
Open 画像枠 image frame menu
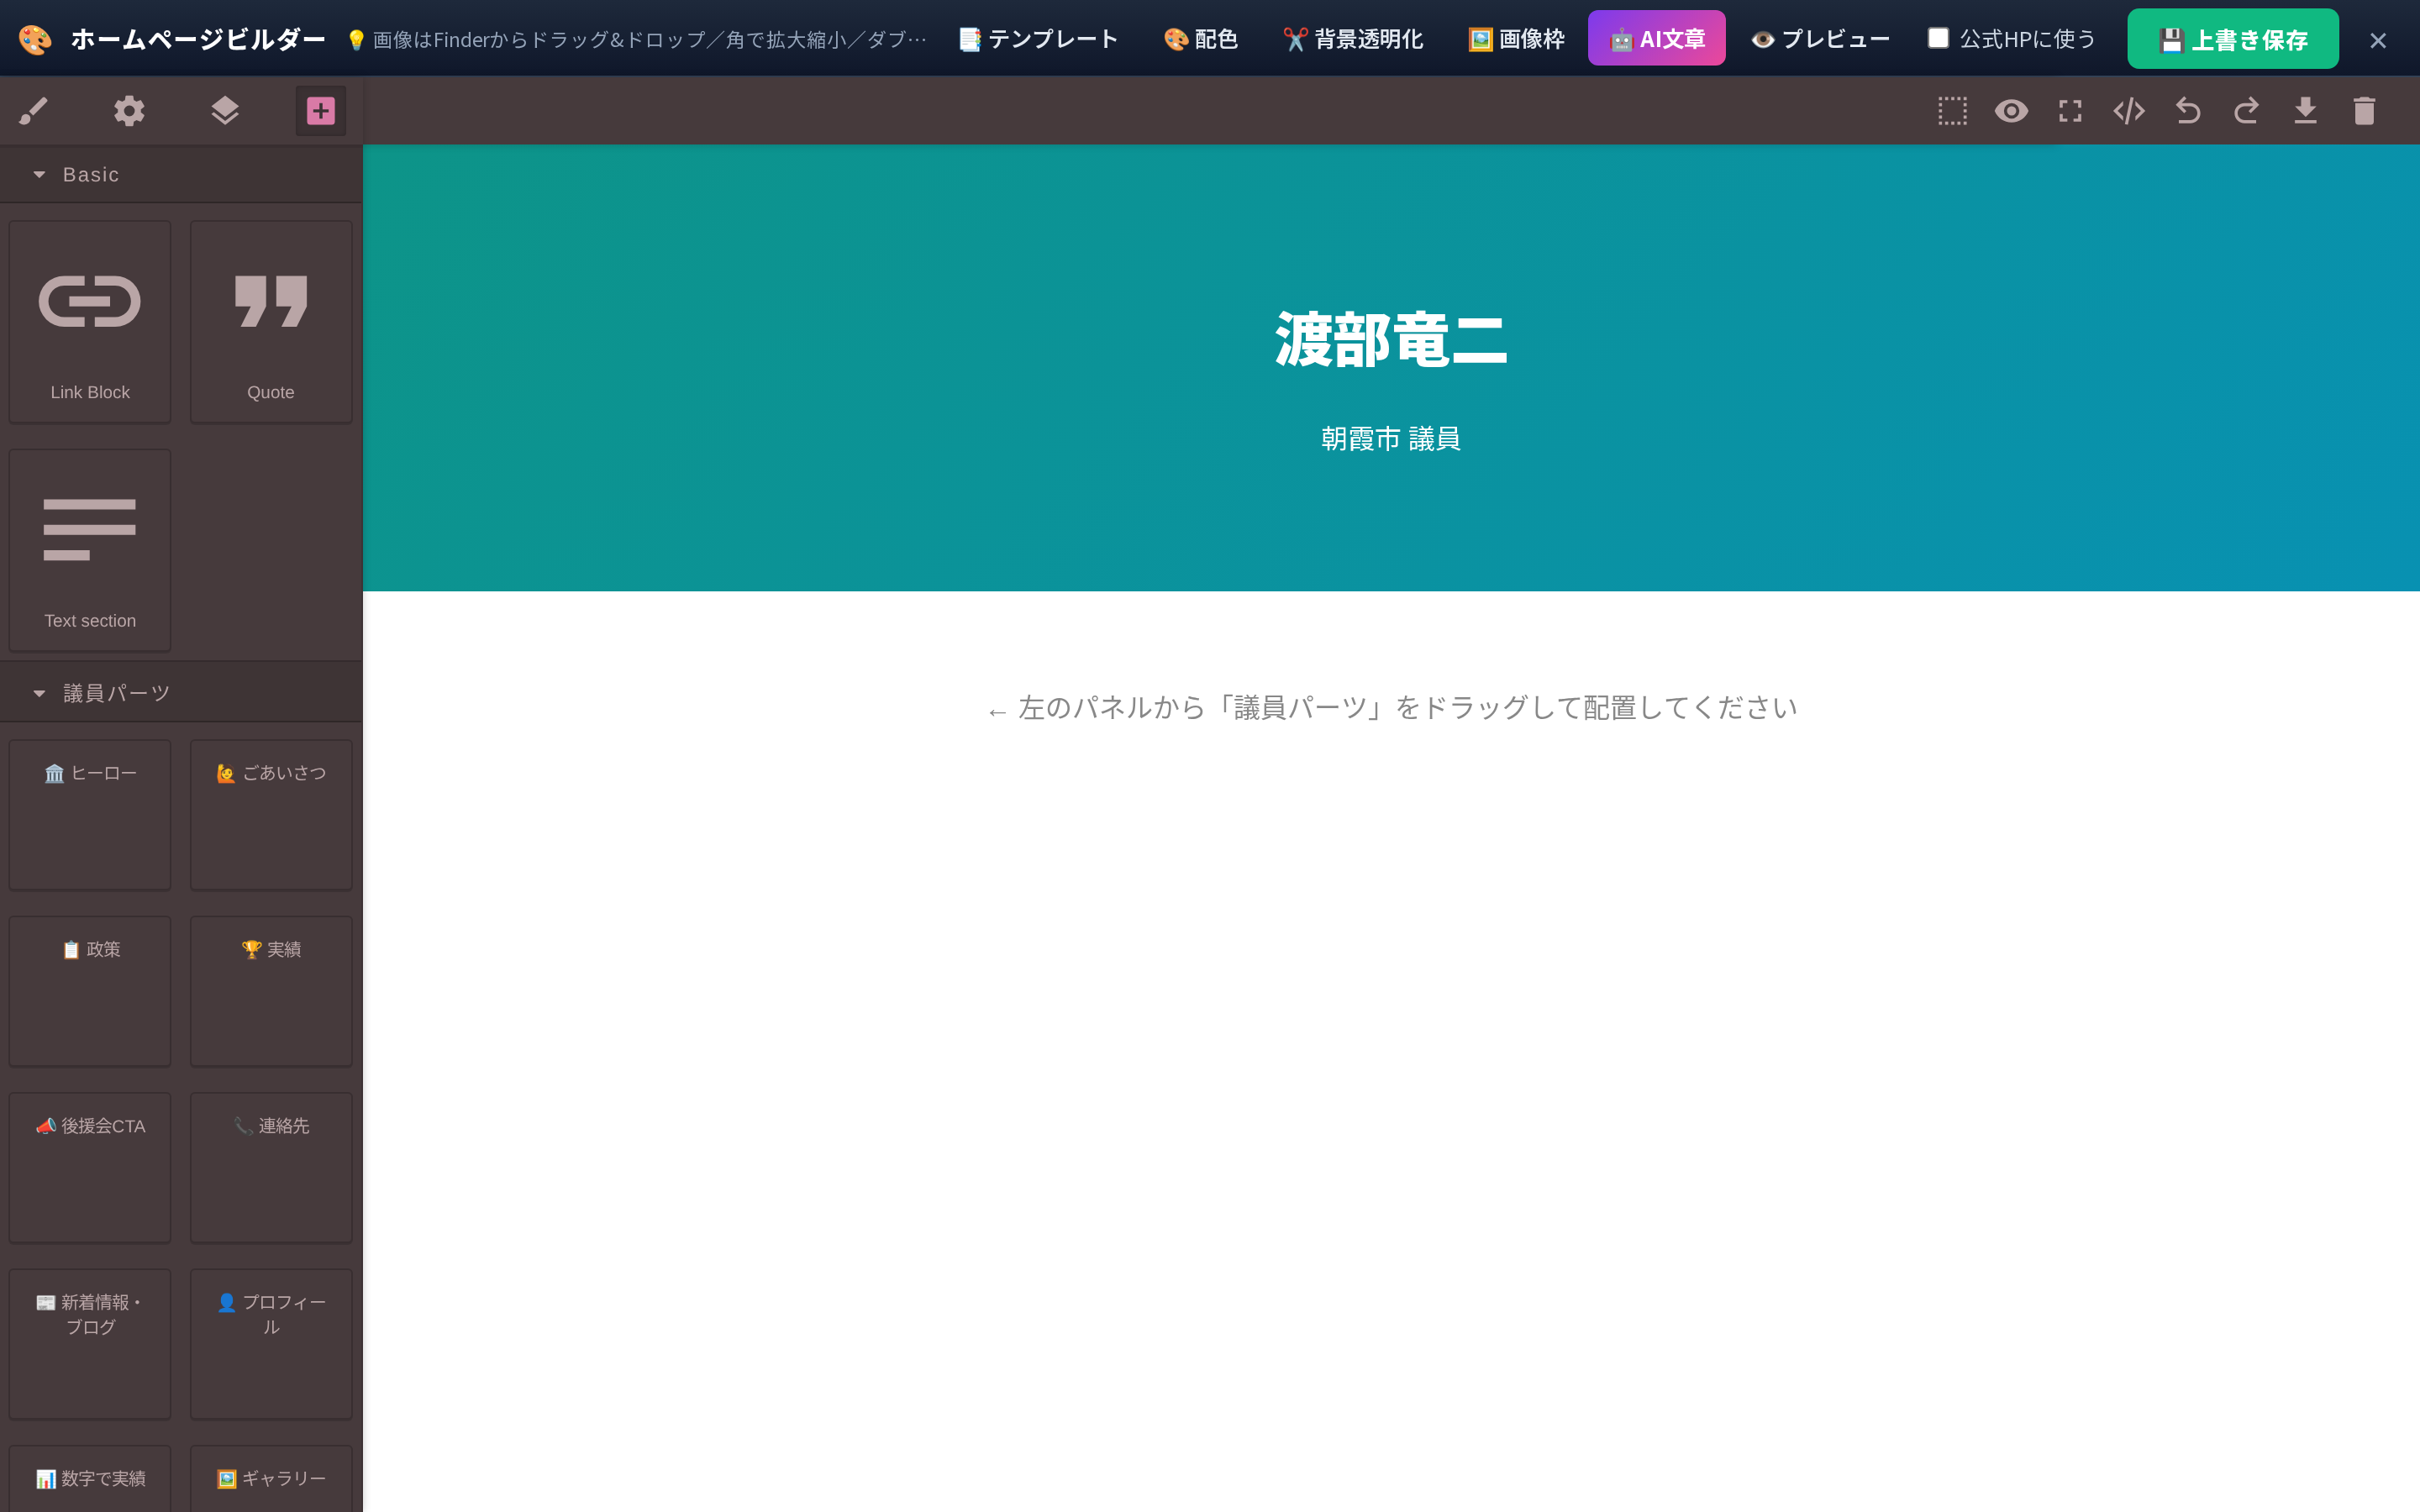tap(1516, 39)
